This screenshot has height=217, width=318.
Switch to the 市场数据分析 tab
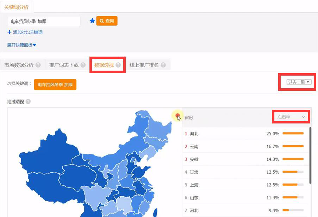point(19,65)
